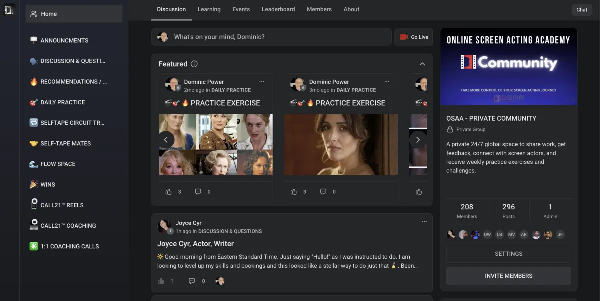The image size is (600, 301).
Task: Open DAILY PRACTICE link on 2mo ago post
Action: [x=231, y=90]
